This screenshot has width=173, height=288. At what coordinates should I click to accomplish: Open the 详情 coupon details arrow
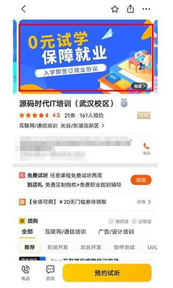[149, 202]
